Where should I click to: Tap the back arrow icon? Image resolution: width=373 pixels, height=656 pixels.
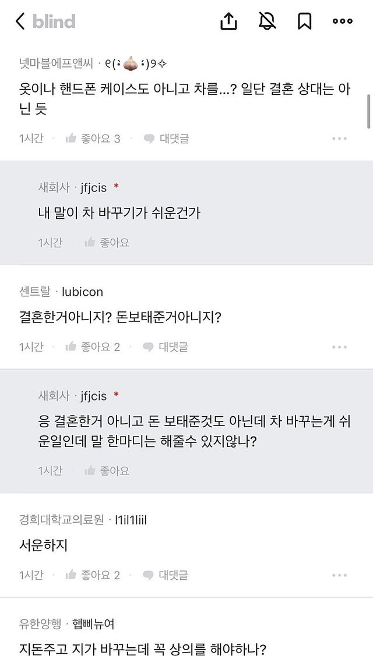(x=20, y=22)
